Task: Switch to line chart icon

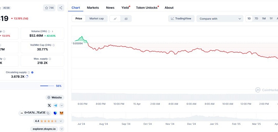Action: tap(115, 18)
